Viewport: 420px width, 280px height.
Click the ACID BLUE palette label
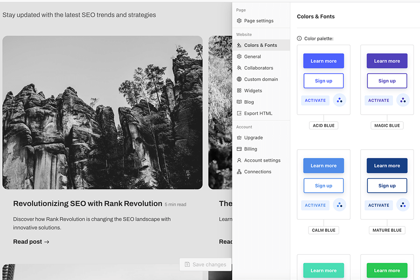coord(324,126)
